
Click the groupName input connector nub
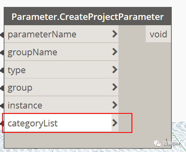tap(2, 53)
